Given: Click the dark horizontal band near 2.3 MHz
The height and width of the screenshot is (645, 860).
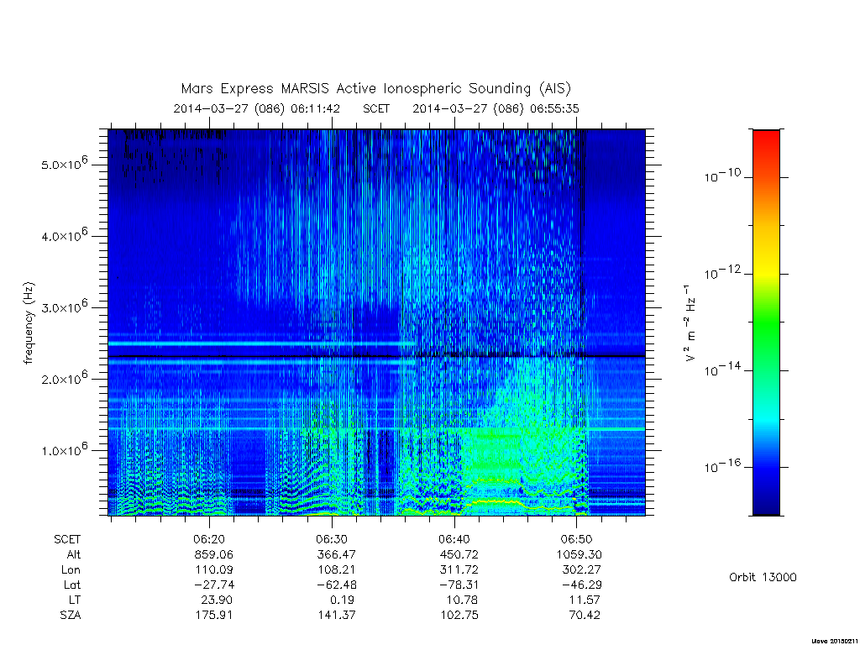Looking at the screenshot, I should 376,356.
